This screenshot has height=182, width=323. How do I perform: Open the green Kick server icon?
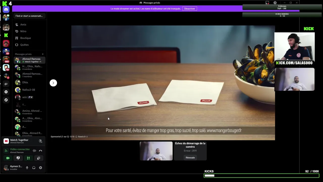click(6, 35)
